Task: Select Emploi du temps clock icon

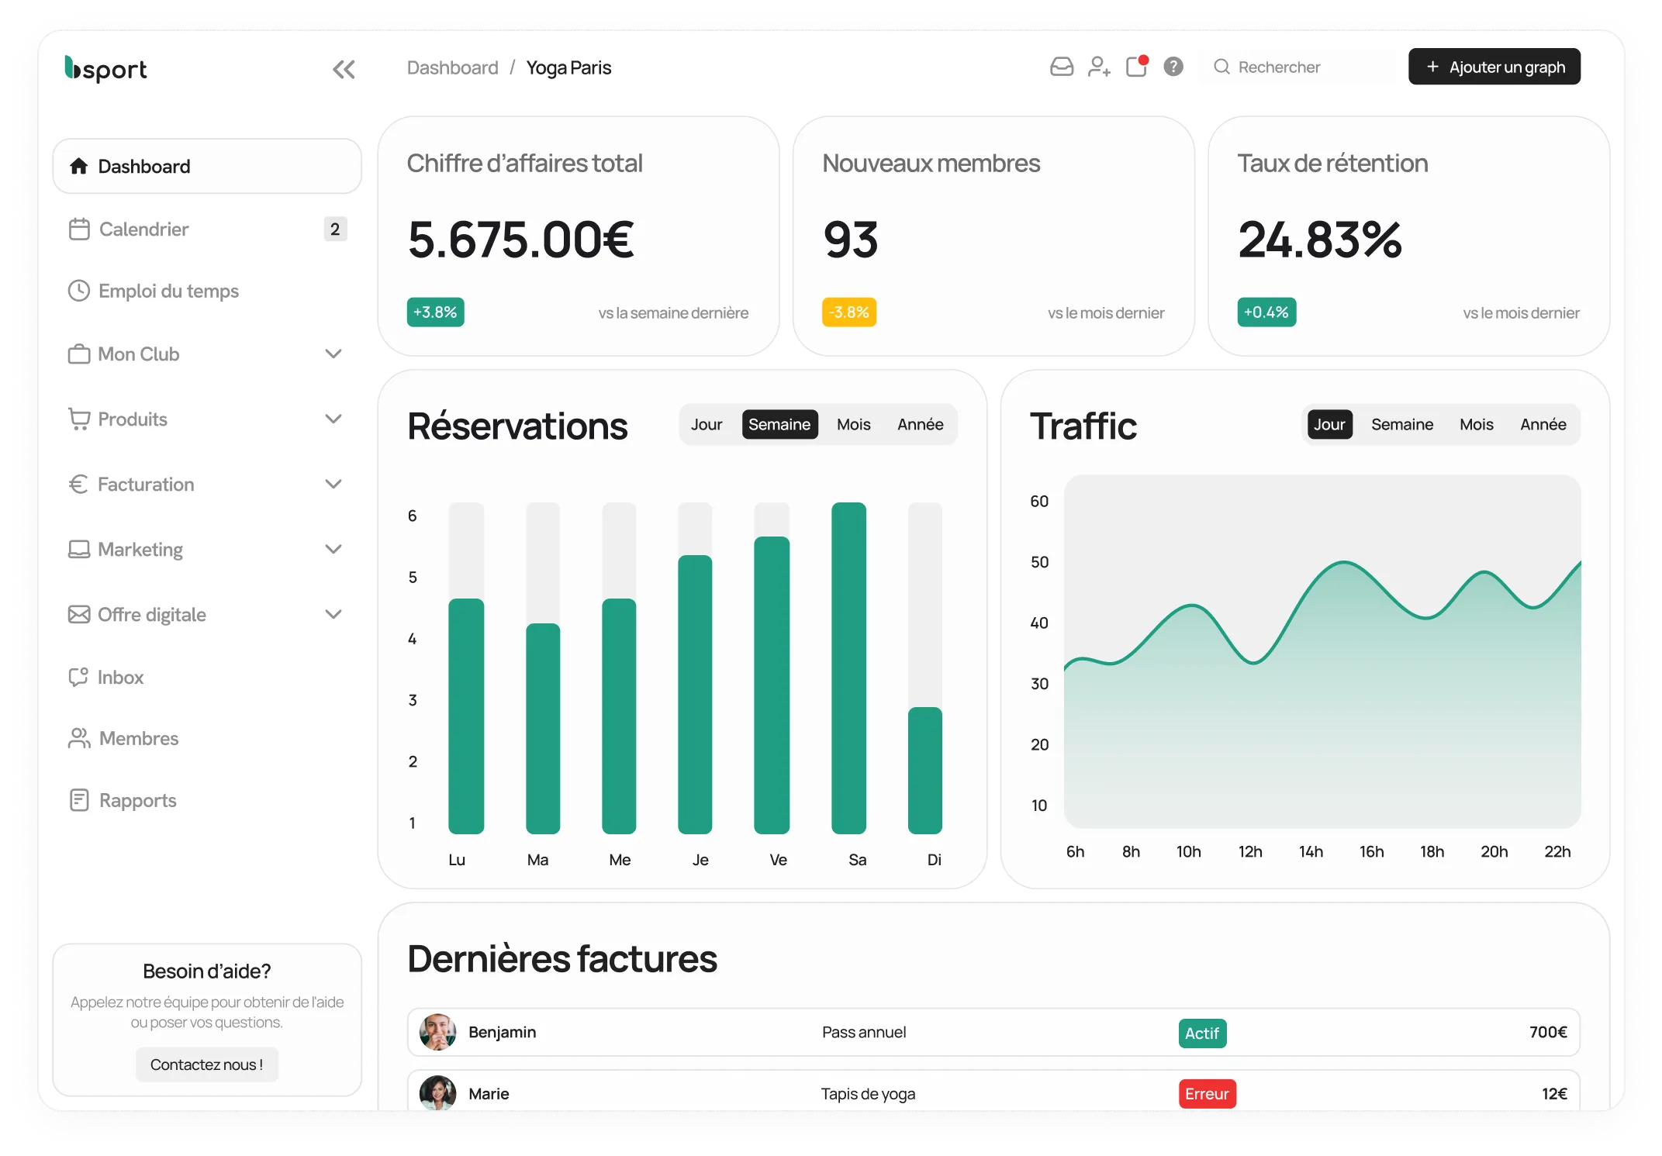Action: click(79, 291)
